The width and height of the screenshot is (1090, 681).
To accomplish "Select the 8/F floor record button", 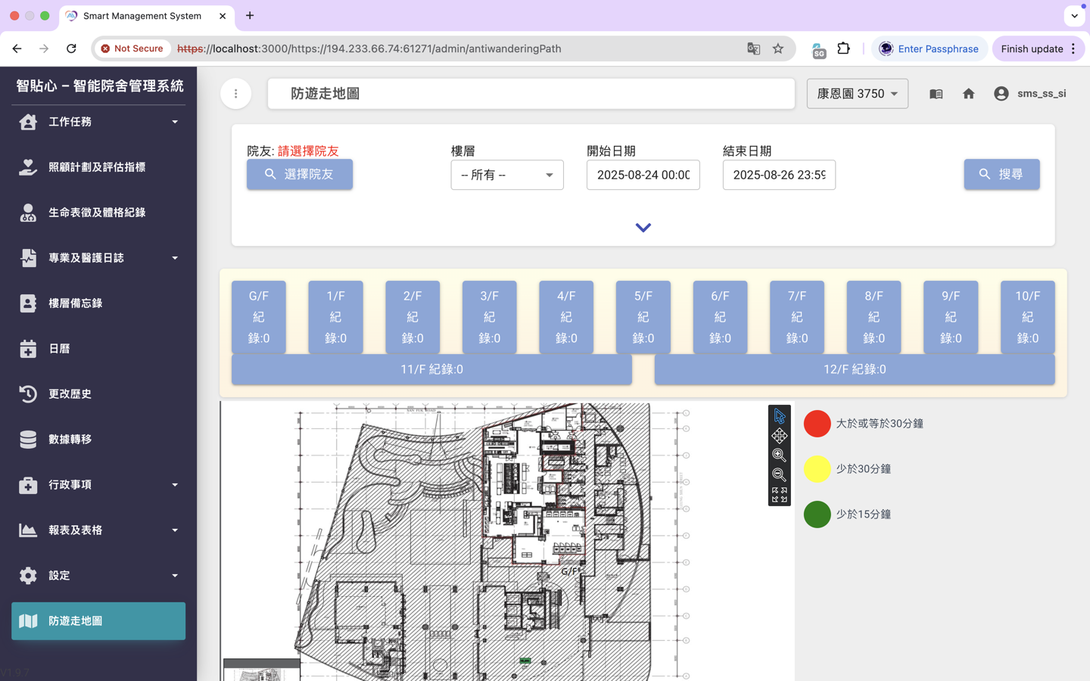I will pyautogui.click(x=874, y=317).
